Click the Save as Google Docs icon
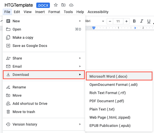 click(x=8, y=45)
